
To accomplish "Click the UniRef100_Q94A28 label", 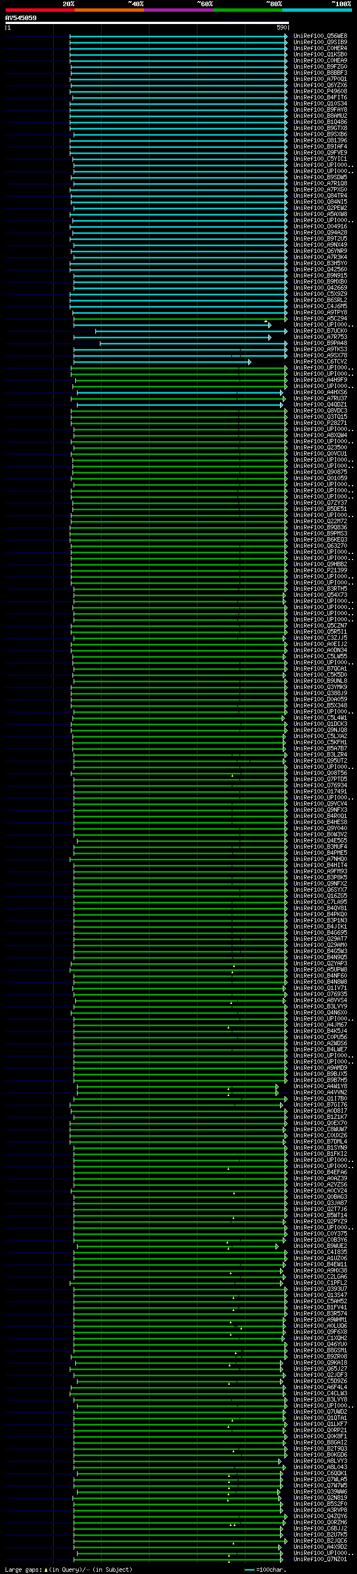I will [x=320, y=233].
